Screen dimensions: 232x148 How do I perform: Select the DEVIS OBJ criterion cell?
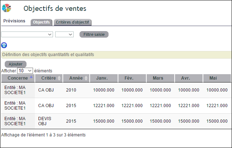point(45,121)
